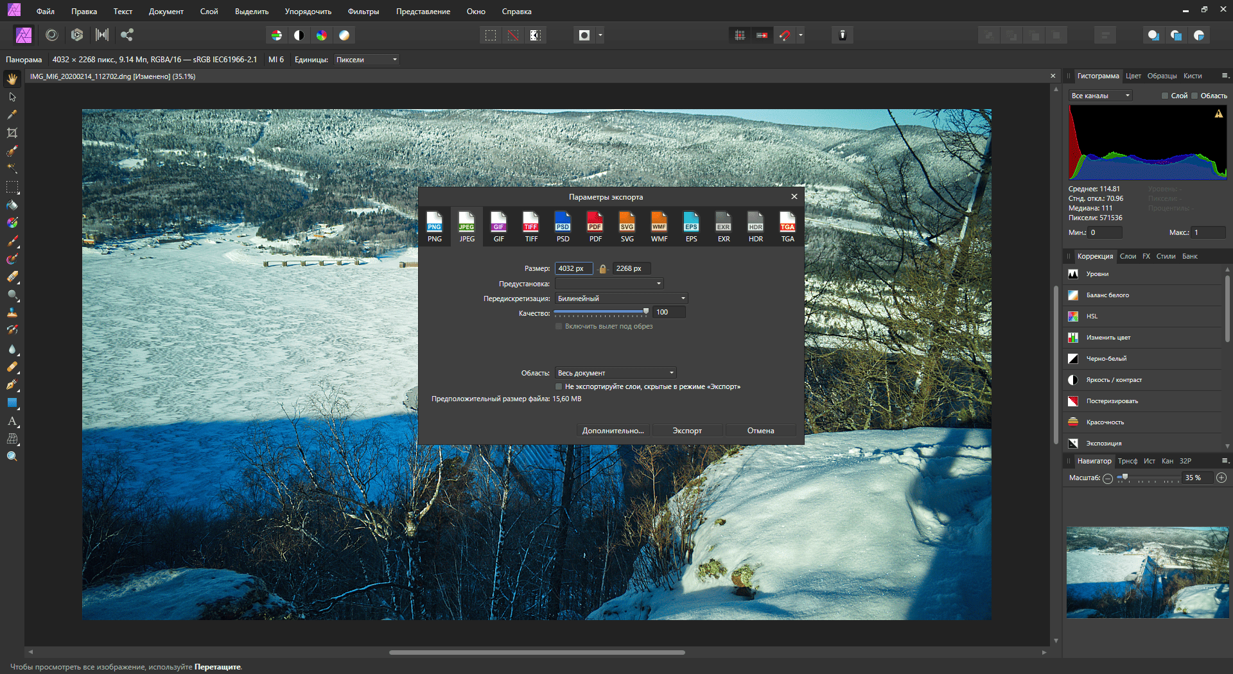The width and height of the screenshot is (1233, 674).
Task: Click Auto White Balance toolbar icon
Action: (344, 35)
